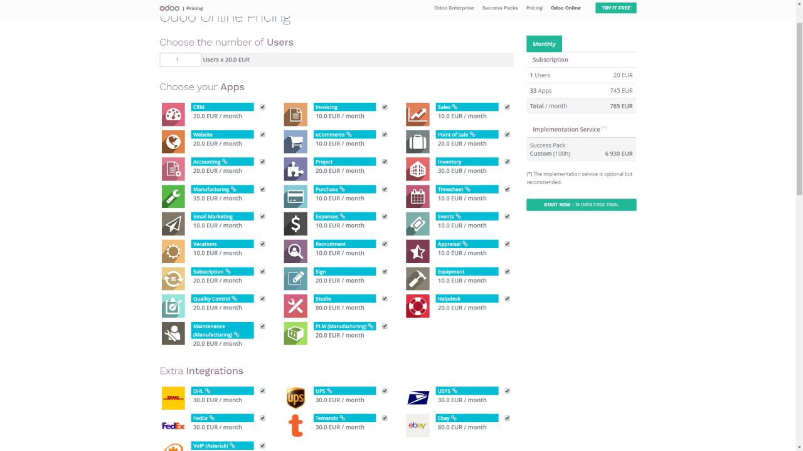Deselect the Website app checkbox
This screenshot has width=803, height=451.
tap(263, 135)
